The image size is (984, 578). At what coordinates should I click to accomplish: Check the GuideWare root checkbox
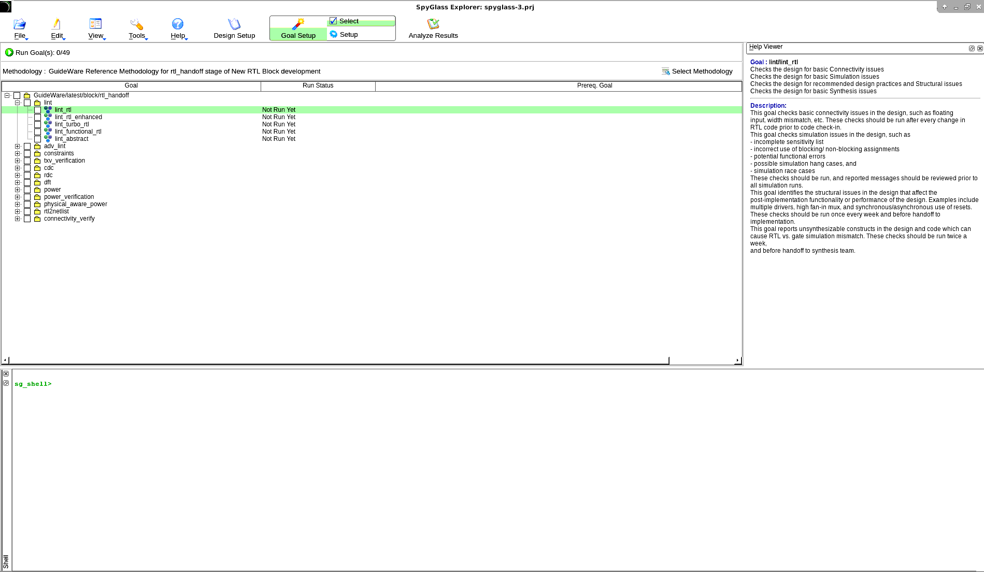(17, 95)
